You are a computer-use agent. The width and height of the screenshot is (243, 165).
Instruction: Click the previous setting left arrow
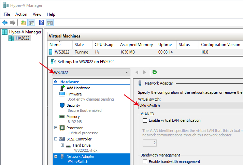(137, 72)
